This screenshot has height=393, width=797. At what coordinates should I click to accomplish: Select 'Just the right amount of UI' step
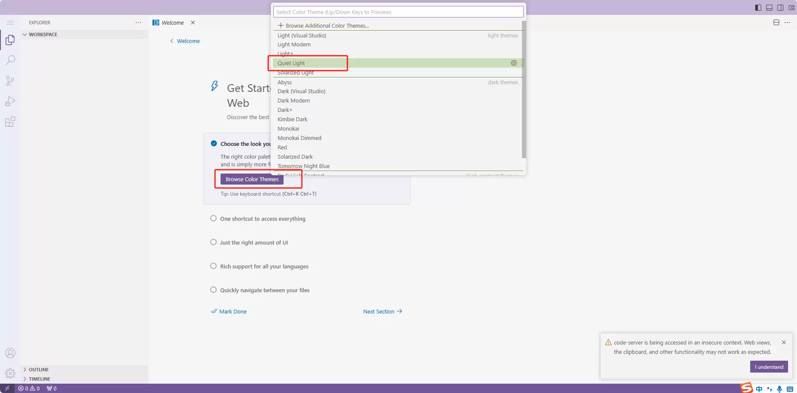coord(254,242)
